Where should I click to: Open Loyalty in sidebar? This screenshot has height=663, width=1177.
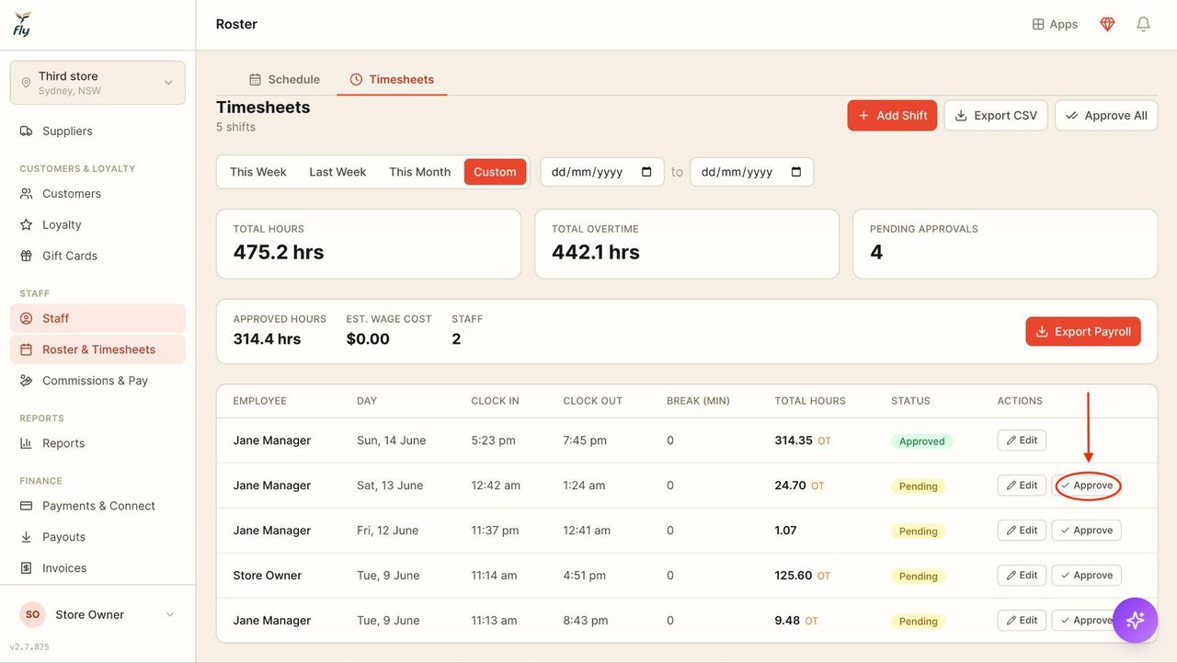click(97, 224)
